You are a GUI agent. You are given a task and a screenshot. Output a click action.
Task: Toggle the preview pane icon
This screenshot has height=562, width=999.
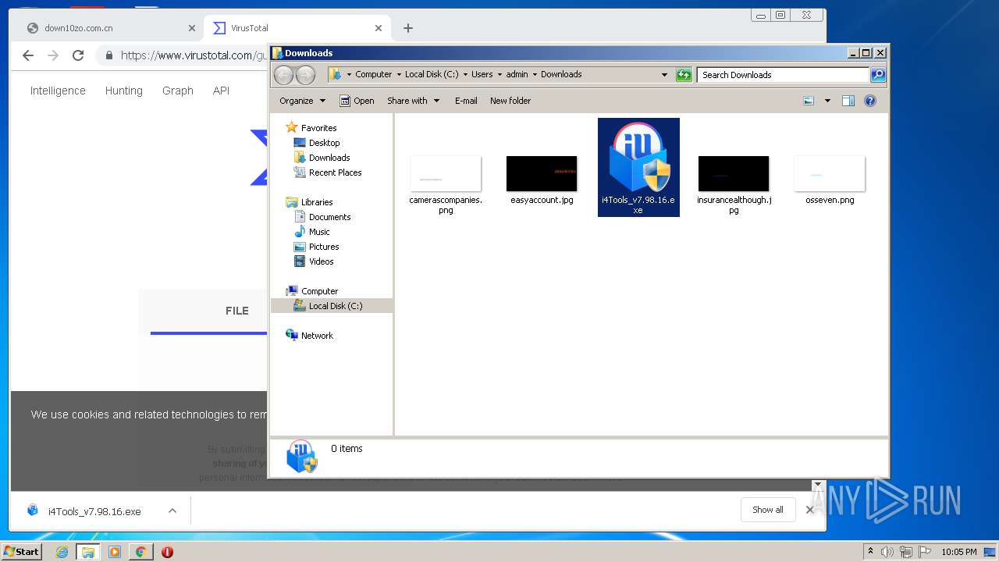848,101
